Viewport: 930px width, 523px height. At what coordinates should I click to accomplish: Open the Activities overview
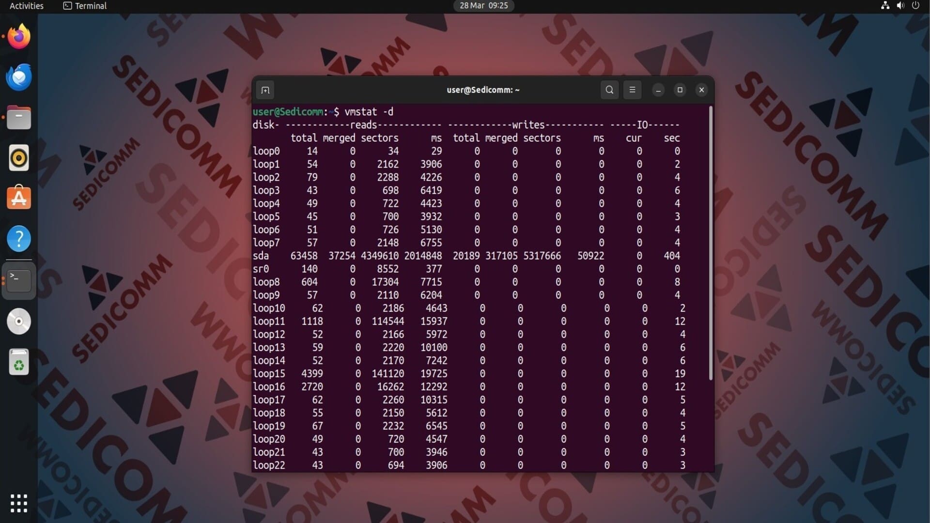pyautogui.click(x=27, y=6)
